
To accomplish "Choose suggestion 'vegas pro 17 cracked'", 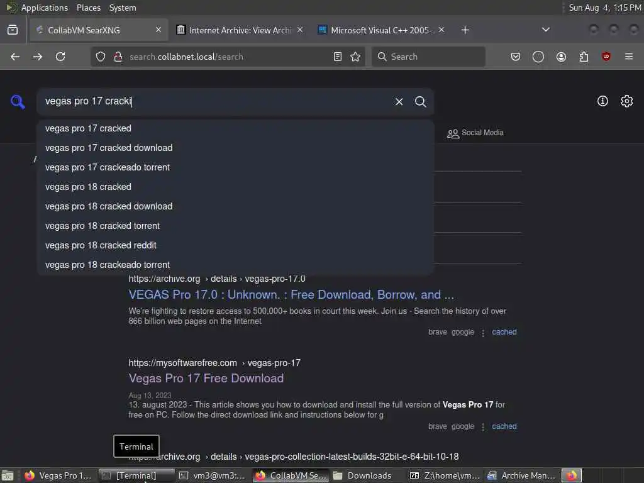I will (x=235, y=128).
